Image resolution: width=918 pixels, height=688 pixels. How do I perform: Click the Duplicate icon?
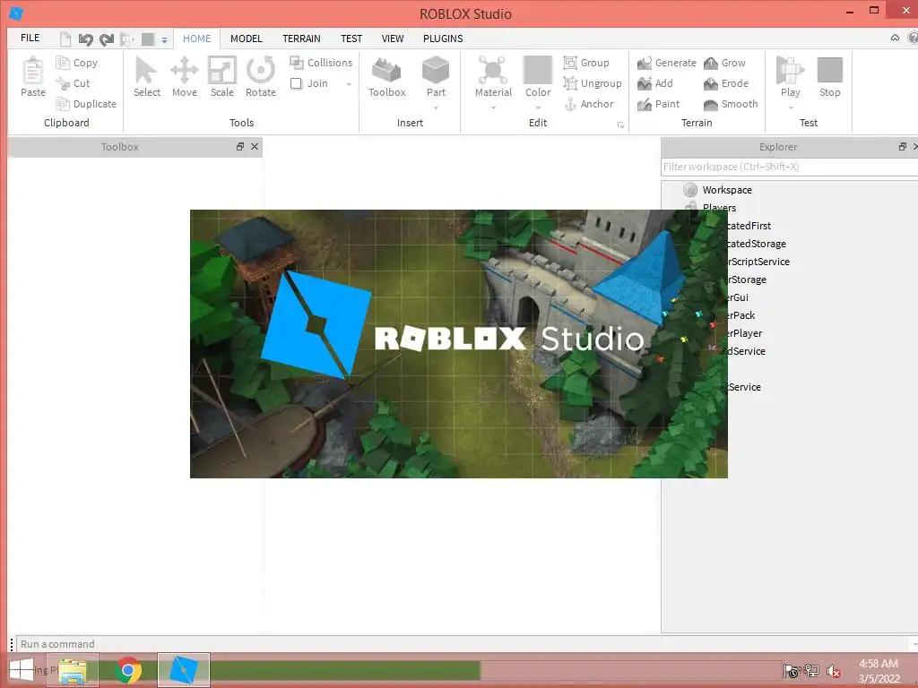[63, 104]
